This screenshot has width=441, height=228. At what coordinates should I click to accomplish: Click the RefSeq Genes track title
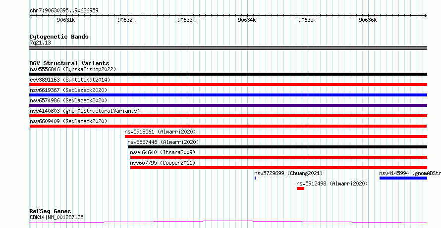click(51, 211)
